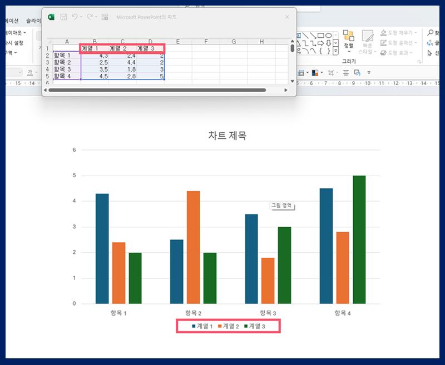
Task: Click cell 항목 1 in data sheet
Action: coord(67,55)
